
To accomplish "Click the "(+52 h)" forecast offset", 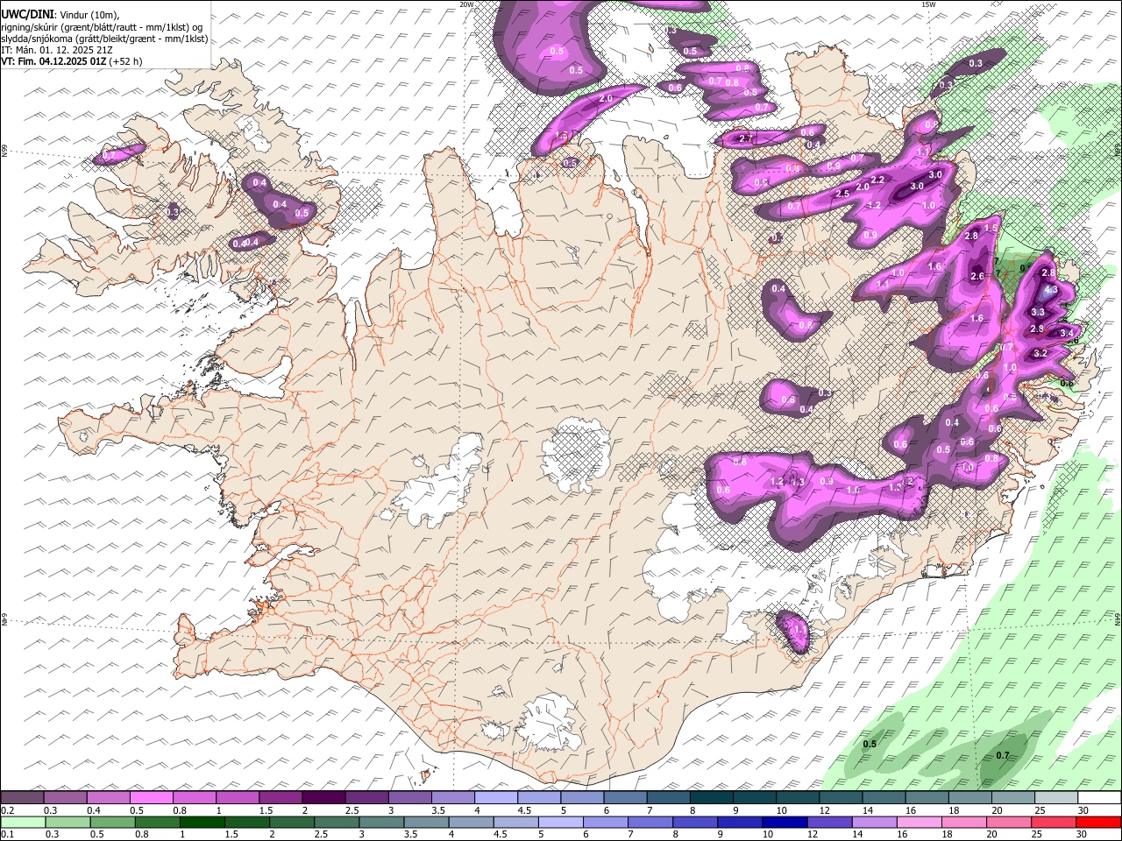I will tap(126, 61).
